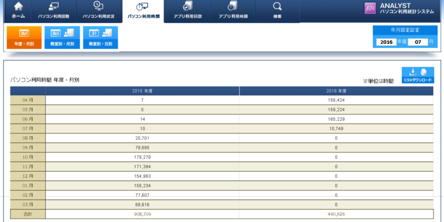Switch to 教室別・日別 view

pyautogui.click(x=100, y=37)
